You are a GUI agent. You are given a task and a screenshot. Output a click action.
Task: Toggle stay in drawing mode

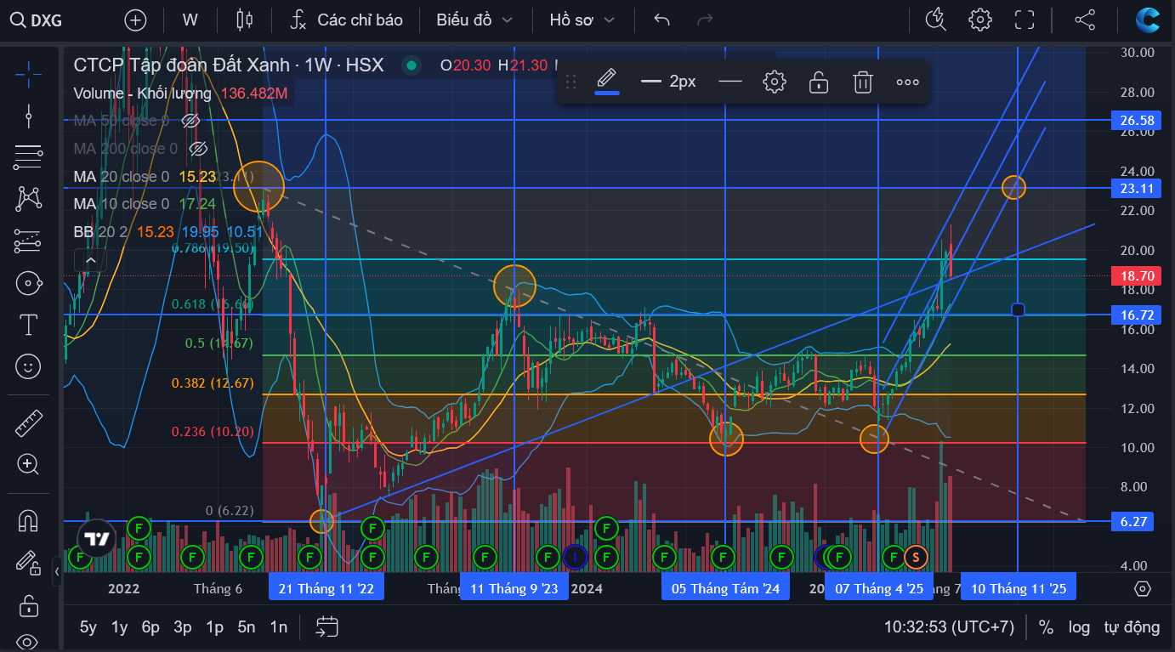[x=28, y=562]
